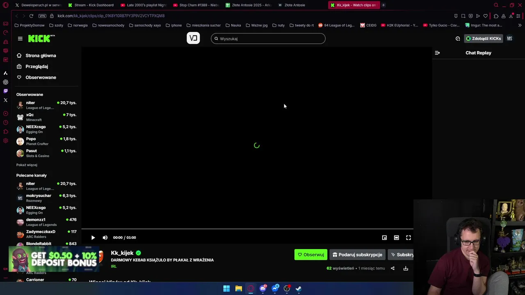
Task: Open followed channel Pasut
Action: (46, 153)
